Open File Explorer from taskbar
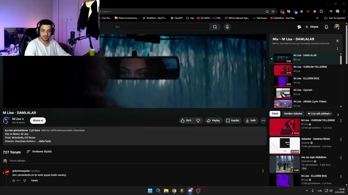Viewport: 348px width, 195px height. pos(166,191)
